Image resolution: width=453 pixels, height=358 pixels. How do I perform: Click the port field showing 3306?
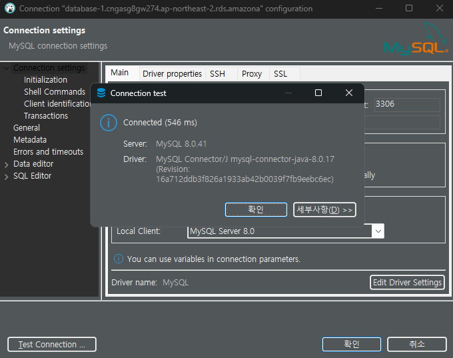tap(407, 105)
